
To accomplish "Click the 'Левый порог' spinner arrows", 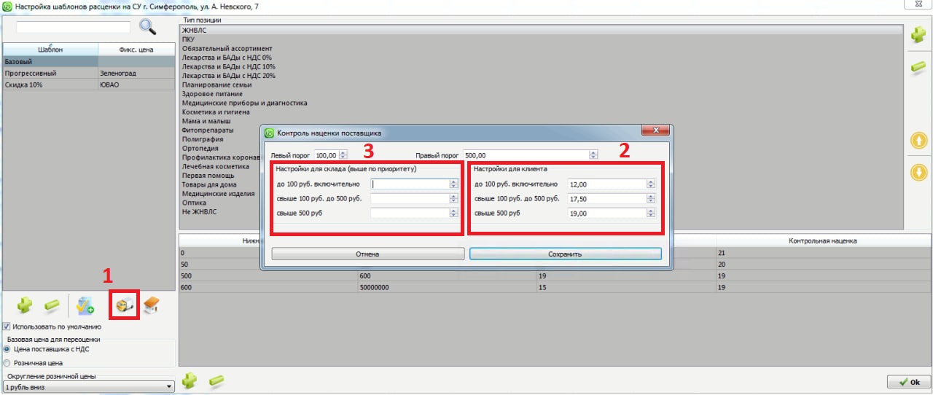I will 343,155.
